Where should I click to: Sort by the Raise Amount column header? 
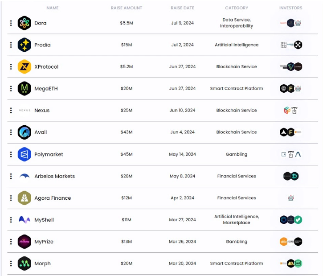point(127,8)
